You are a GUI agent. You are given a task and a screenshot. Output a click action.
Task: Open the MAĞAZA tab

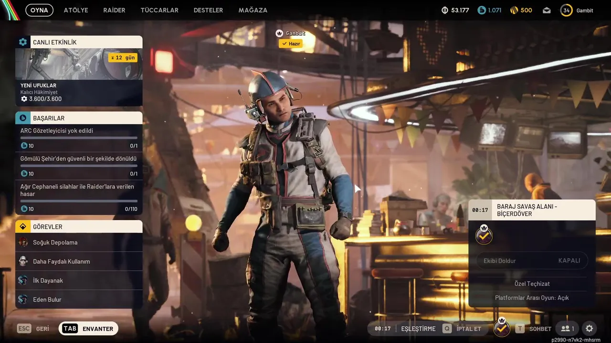pos(253,10)
